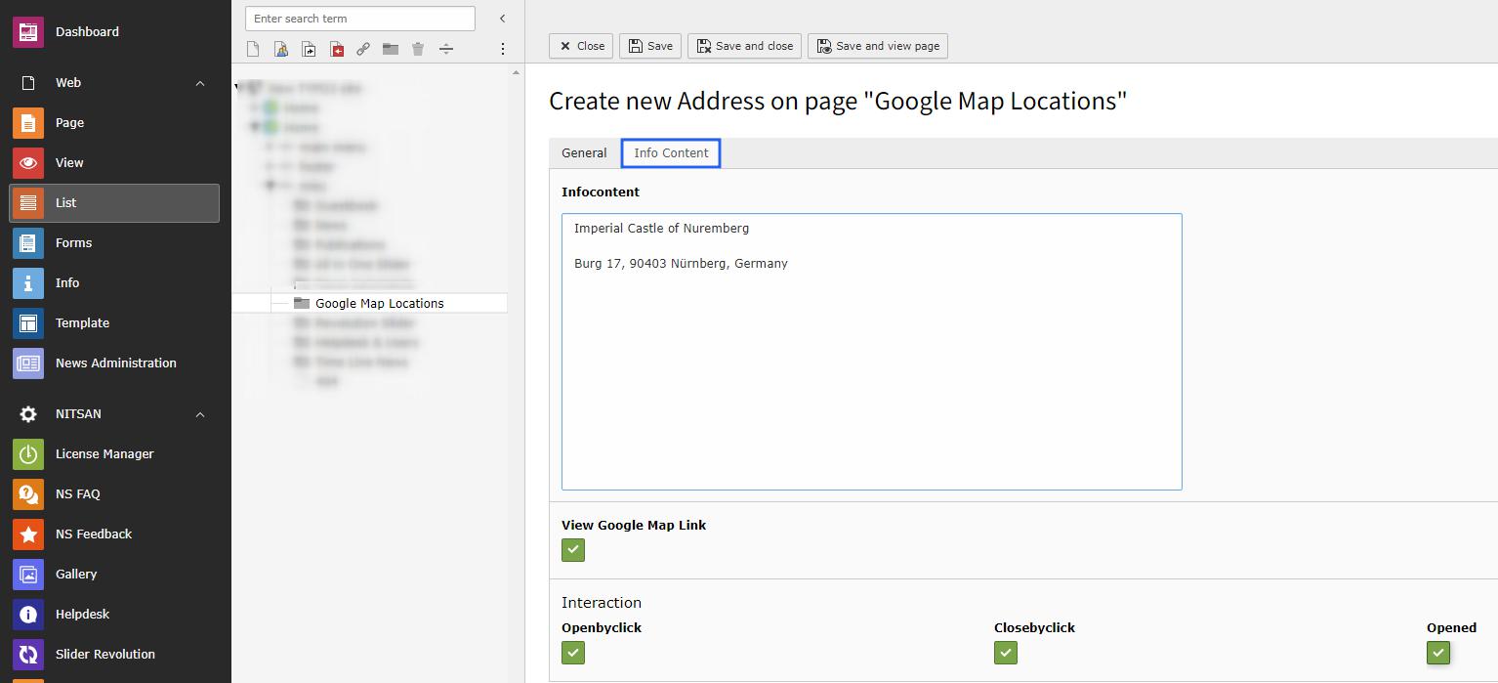Open the NS Feedback star module
This screenshot has width=1498, height=683.
pyautogui.click(x=114, y=534)
